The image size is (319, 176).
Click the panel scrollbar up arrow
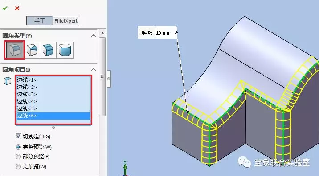[102, 33]
